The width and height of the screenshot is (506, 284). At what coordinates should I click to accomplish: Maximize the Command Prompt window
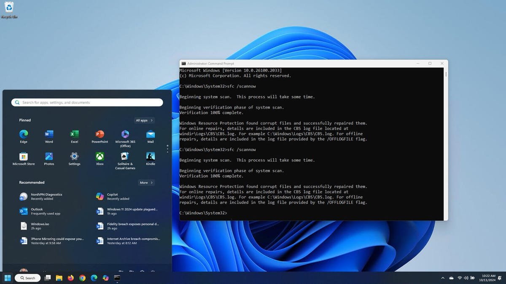point(430,64)
